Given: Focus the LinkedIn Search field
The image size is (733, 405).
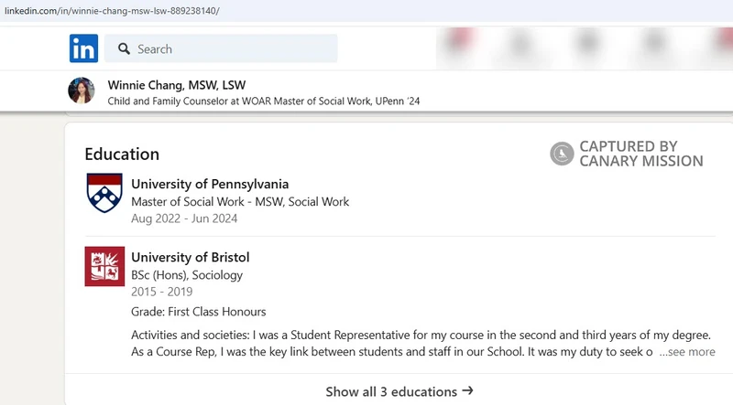Looking at the screenshot, I should tap(221, 48).
